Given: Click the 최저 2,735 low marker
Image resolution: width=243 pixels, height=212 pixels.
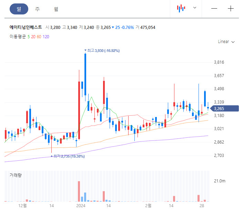Looking at the screenshot, I should click(68, 156).
